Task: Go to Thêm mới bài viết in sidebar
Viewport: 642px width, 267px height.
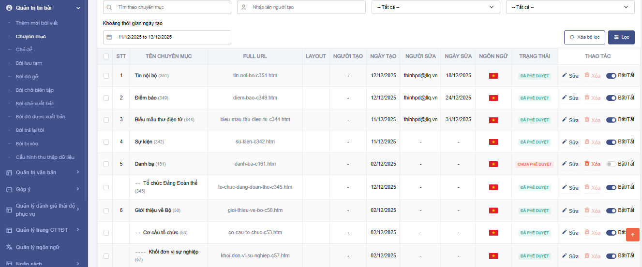Action: click(x=37, y=23)
